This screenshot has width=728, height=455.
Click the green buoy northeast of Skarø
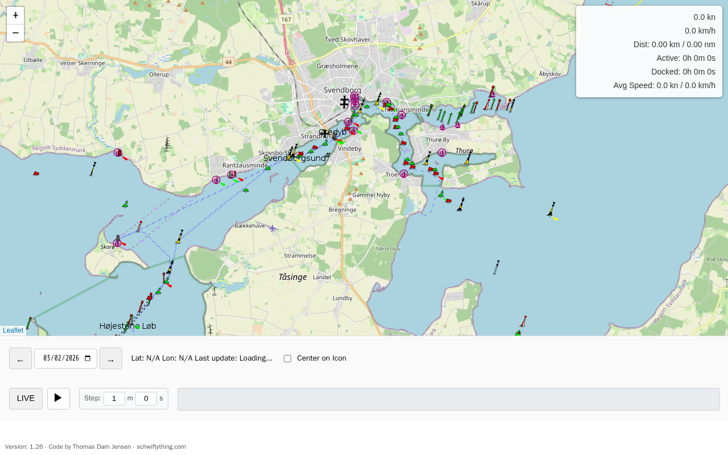(x=125, y=204)
